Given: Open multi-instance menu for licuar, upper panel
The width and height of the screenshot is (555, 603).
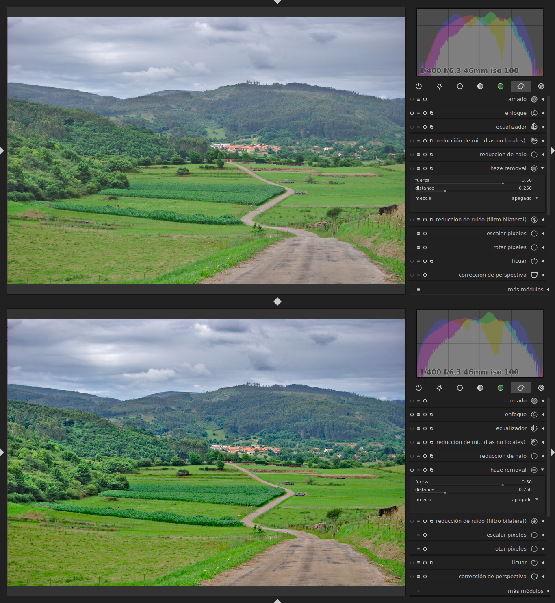Looking at the screenshot, I should pyautogui.click(x=431, y=261).
